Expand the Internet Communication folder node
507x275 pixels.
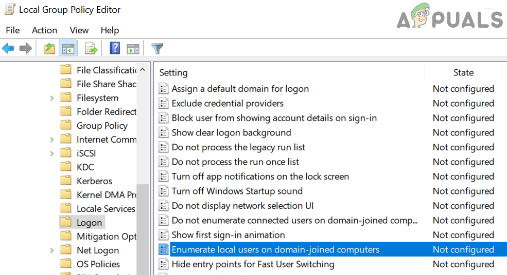click(x=52, y=140)
